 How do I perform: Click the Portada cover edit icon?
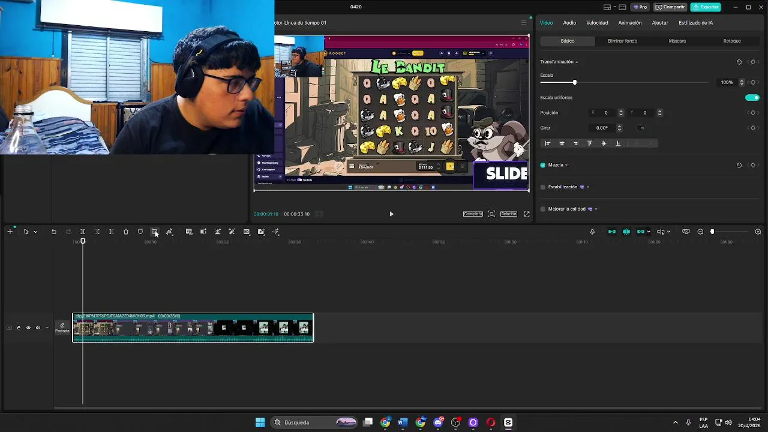pyautogui.click(x=62, y=328)
